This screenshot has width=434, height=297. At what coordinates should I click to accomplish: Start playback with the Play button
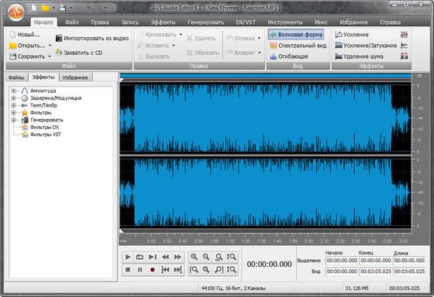pos(128,258)
